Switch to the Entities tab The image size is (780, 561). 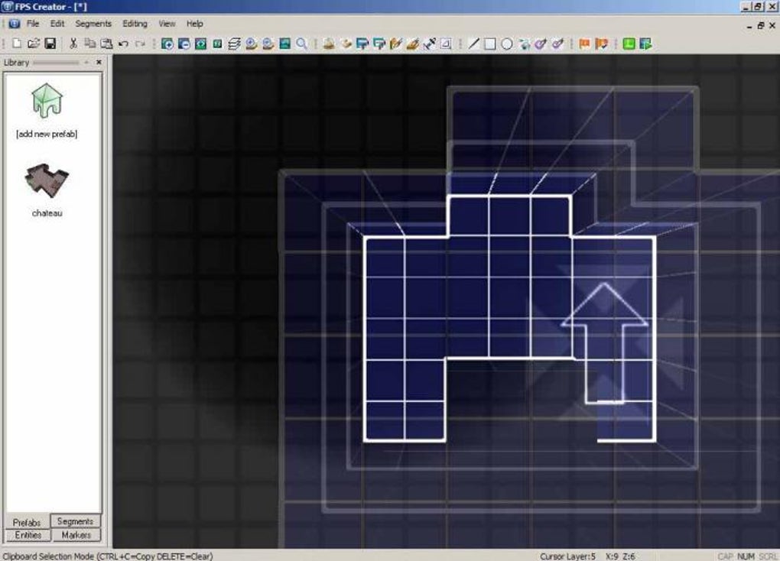(x=28, y=535)
